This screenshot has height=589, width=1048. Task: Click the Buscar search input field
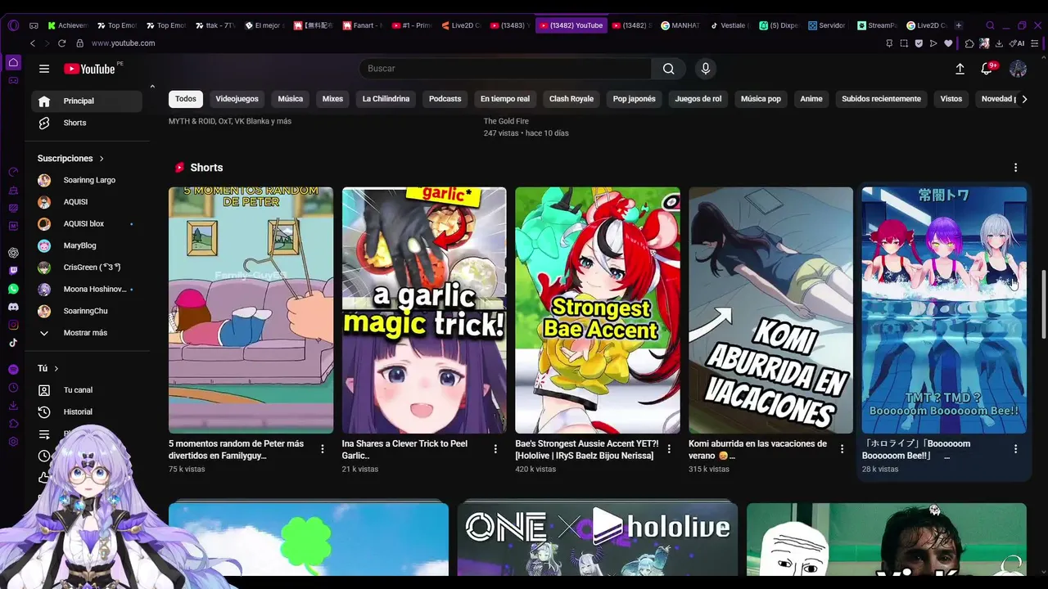(x=505, y=69)
